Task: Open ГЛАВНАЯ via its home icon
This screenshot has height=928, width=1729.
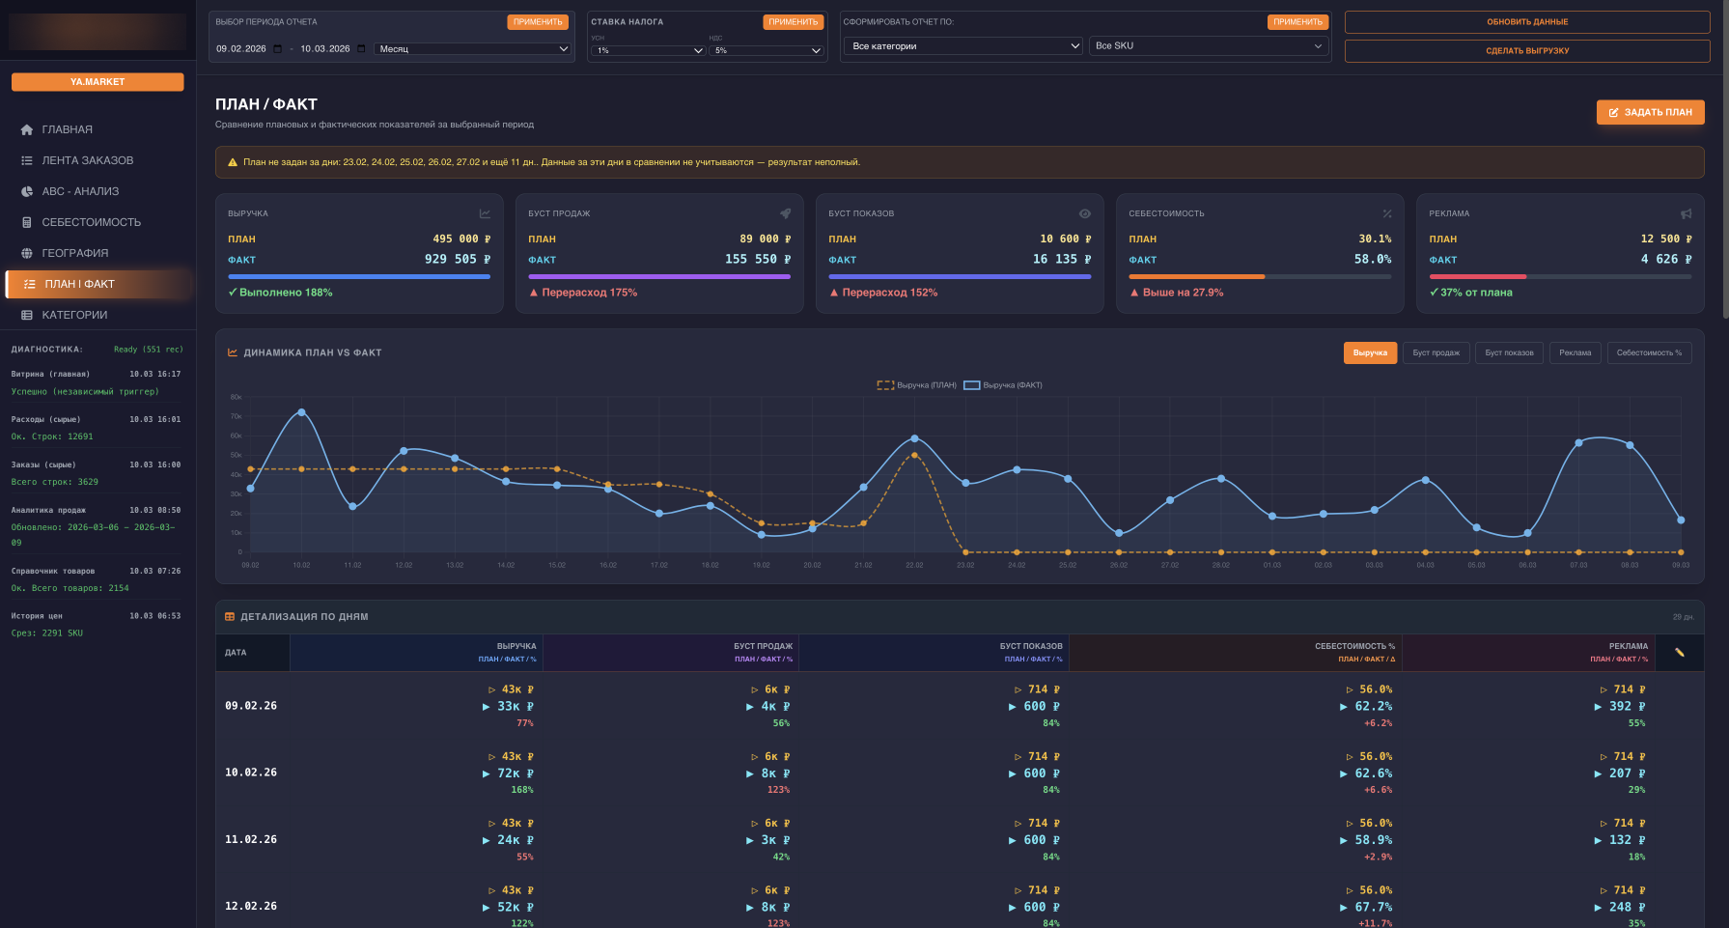Action: click(27, 129)
